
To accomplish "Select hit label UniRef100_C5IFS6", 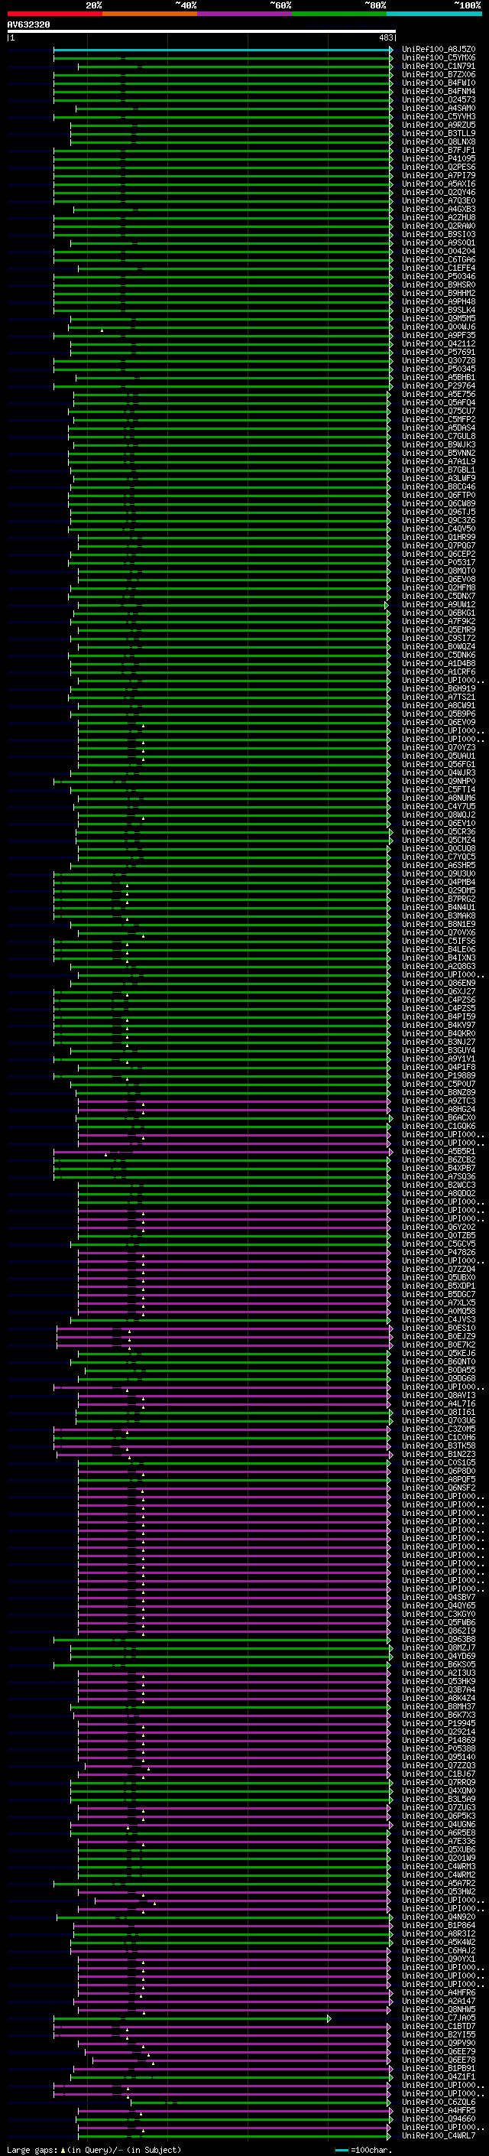I will click(439, 941).
